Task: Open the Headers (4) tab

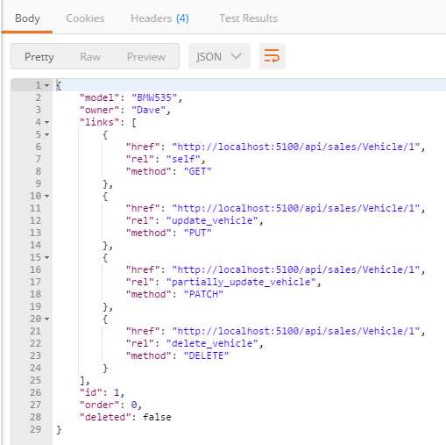Action: [x=159, y=18]
